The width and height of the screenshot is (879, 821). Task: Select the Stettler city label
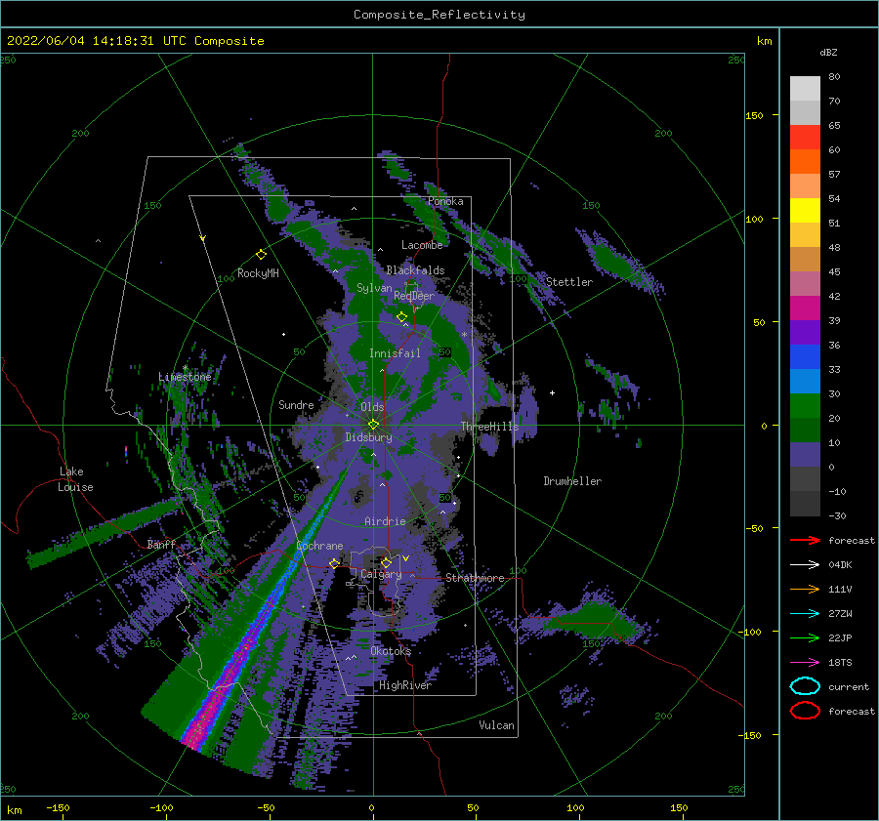click(x=569, y=282)
